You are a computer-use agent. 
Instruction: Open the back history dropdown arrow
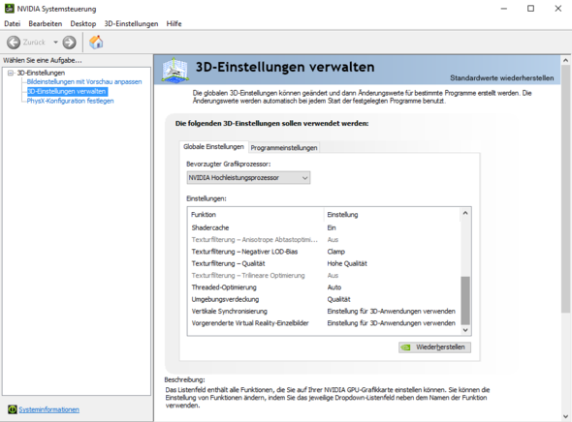[x=56, y=43]
